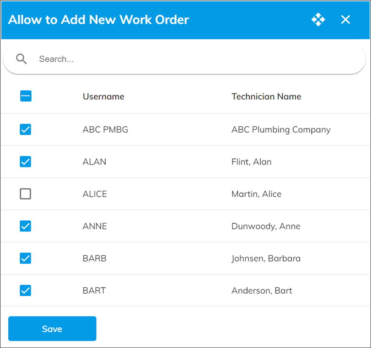Uncheck the BART row checkbox
This screenshot has width=371, height=348.
(25, 290)
